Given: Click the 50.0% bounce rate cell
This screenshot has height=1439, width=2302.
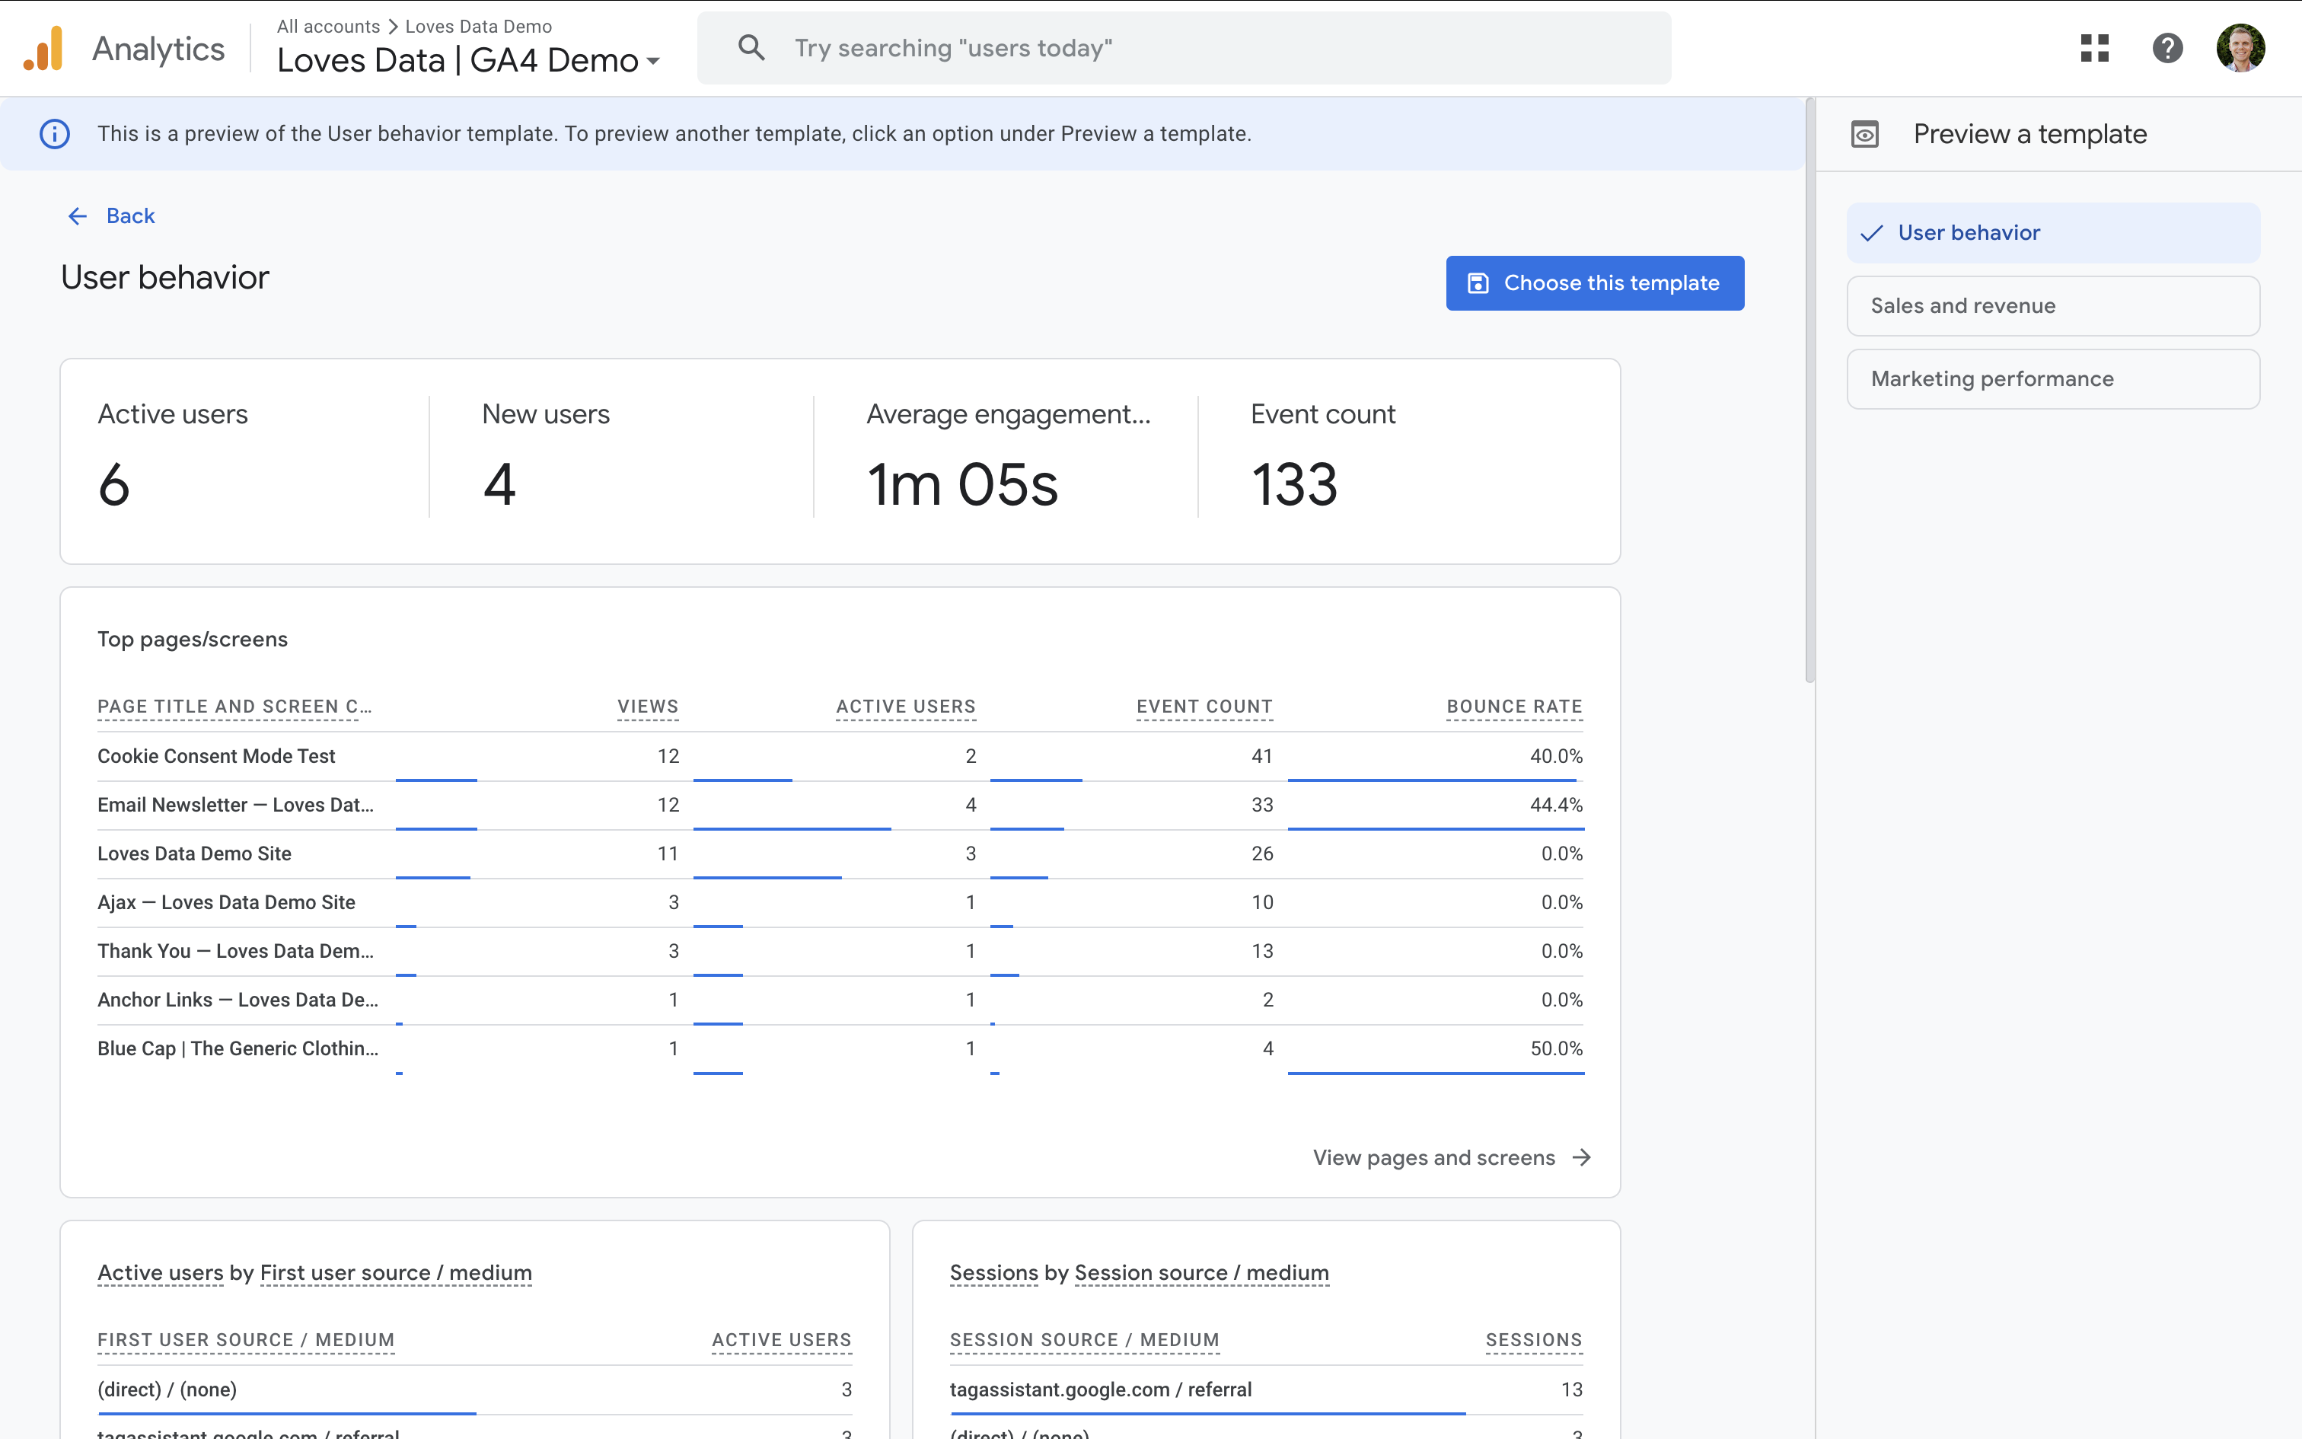Looking at the screenshot, I should point(1556,1049).
